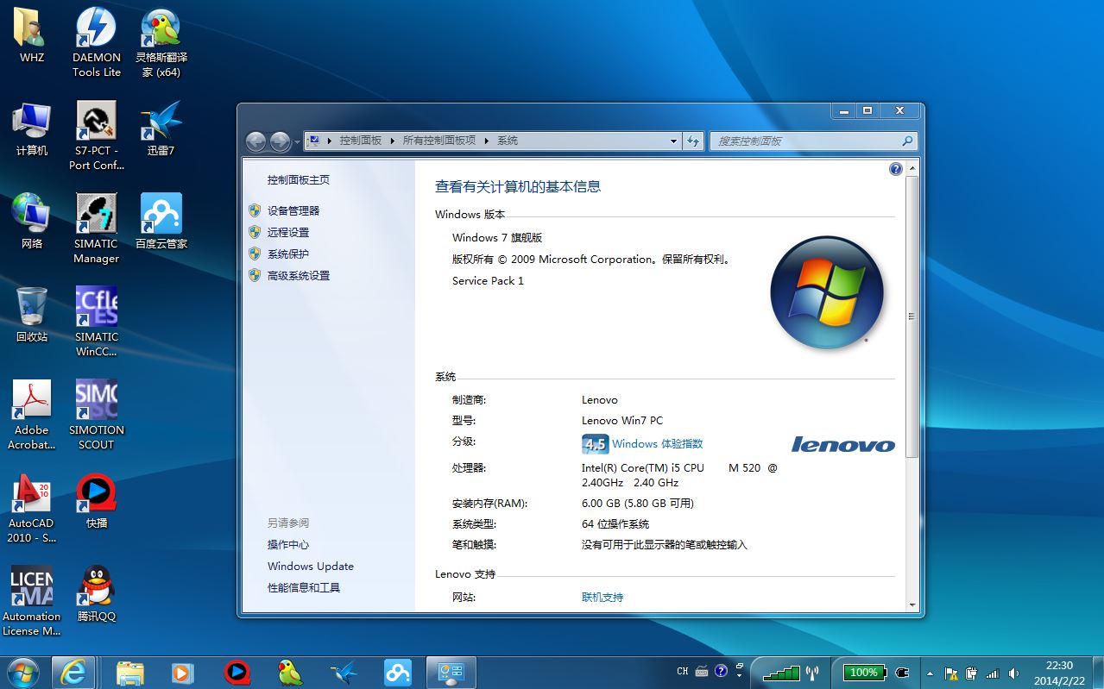Launch 快播 desktop shortcut

(97, 501)
